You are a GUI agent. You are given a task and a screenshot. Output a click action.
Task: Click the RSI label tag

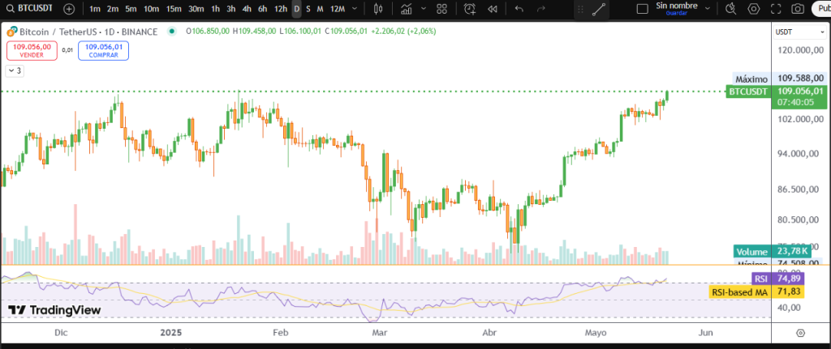tap(760, 279)
